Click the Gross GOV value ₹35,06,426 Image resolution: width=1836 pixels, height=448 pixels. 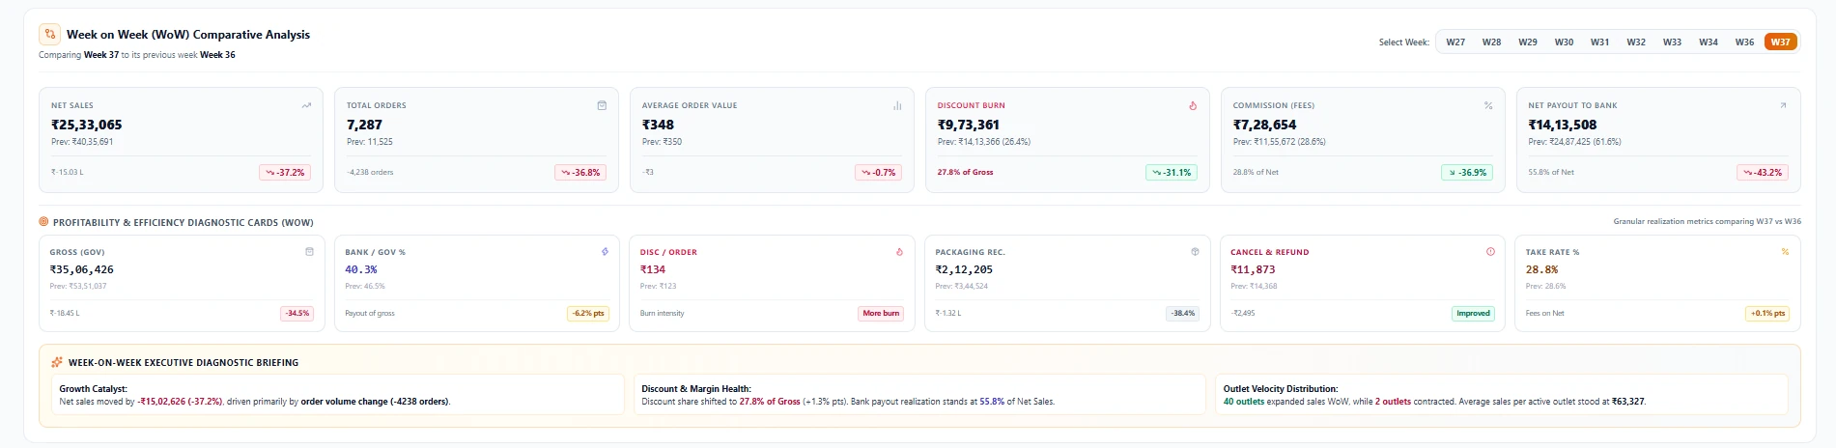tap(82, 269)
